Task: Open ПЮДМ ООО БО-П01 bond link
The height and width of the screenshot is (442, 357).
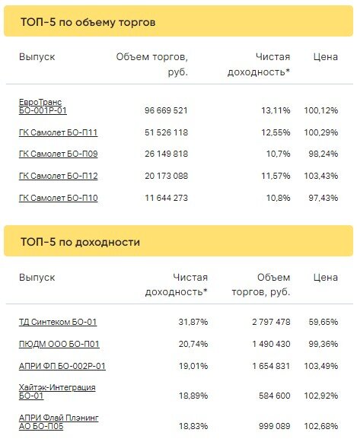Action: pyautogui.click(x=59, y=344)
